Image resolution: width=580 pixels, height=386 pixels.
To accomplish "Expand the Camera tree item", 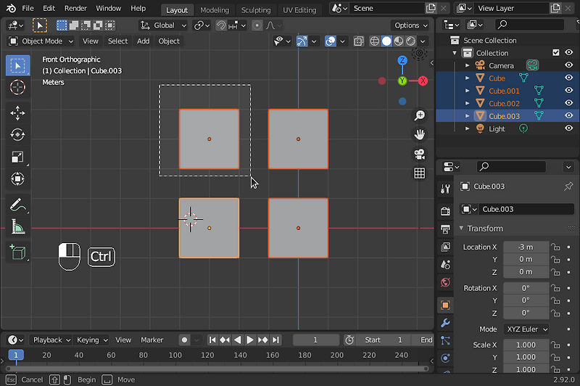I will pyautogui.click(x=467, y=65).
